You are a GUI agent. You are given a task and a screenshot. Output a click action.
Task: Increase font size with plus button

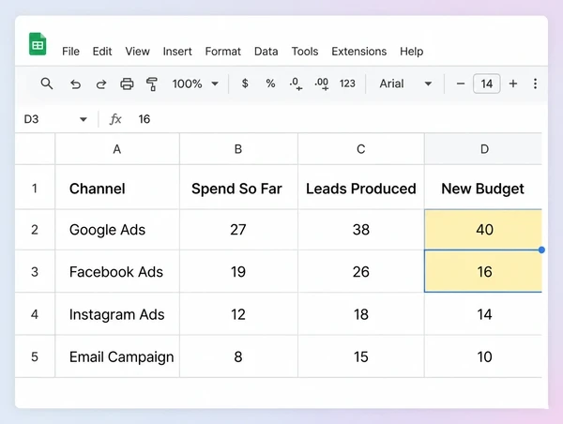[x=513, y=83]
